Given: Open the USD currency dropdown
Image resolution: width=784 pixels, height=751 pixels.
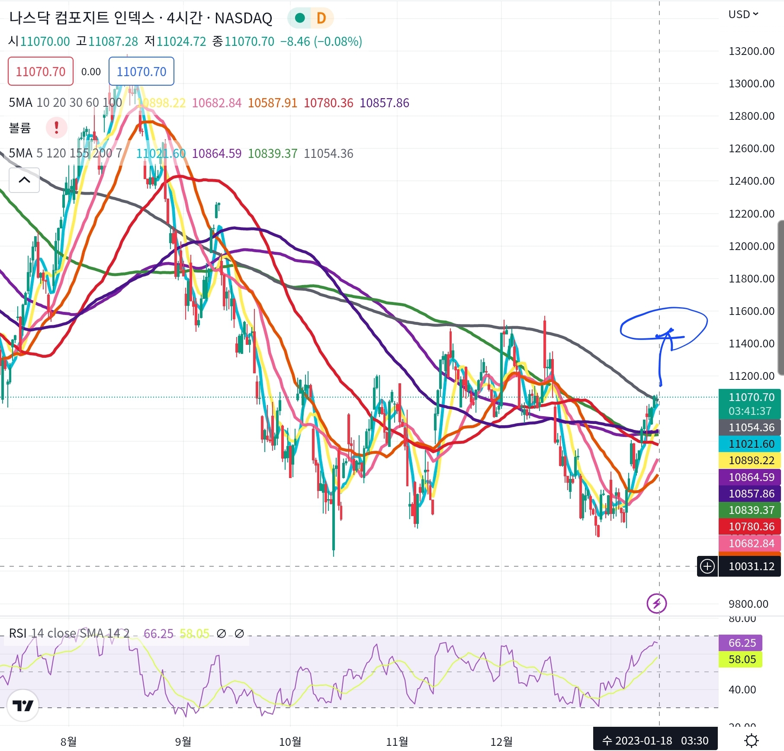Looking at the screenshot, I should click(x=743, y=14).
